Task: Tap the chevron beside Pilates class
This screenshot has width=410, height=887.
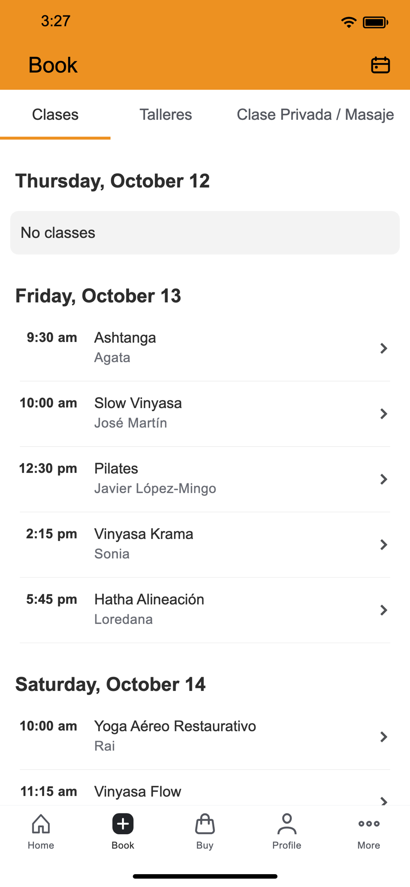Action: [384, 479]
